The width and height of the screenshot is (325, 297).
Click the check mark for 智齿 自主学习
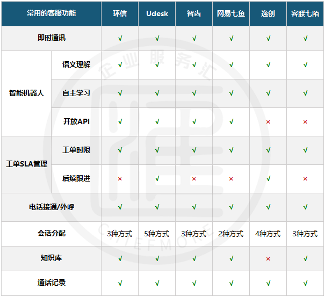pyautogui.click(x=194, y=93)
